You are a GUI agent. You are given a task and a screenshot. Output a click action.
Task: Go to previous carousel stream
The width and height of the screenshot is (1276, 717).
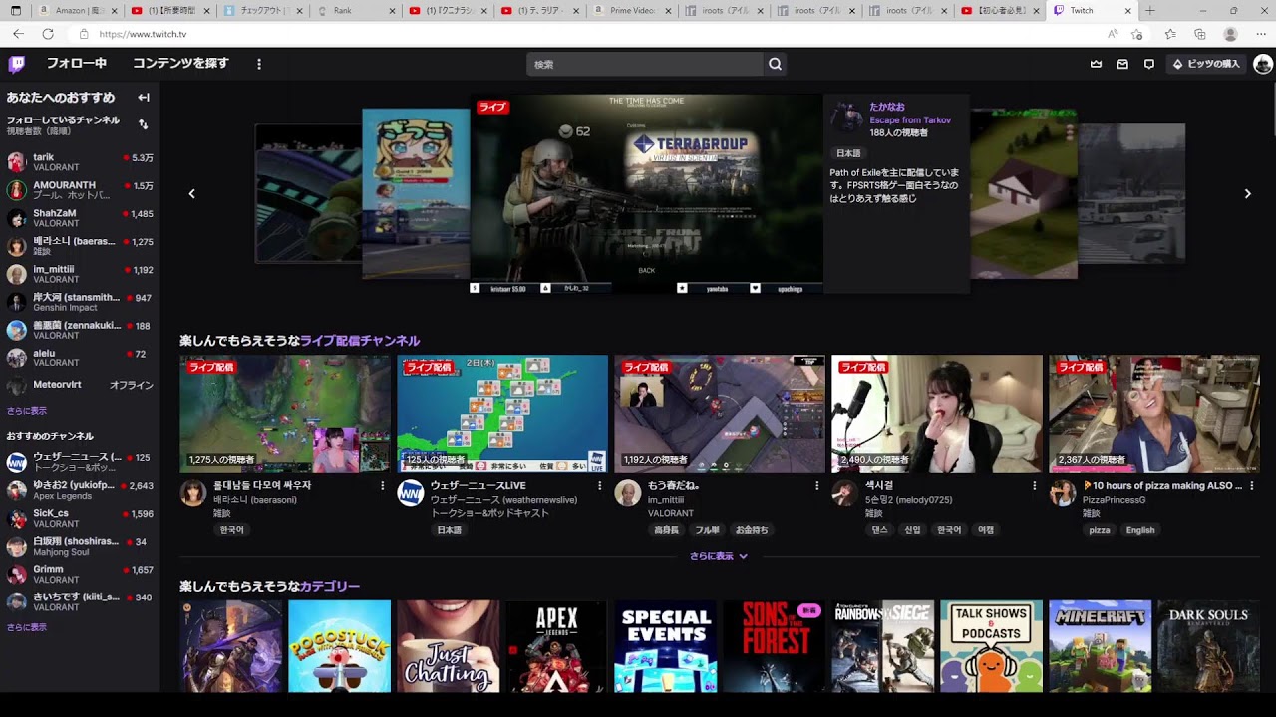tap(192, 194)
